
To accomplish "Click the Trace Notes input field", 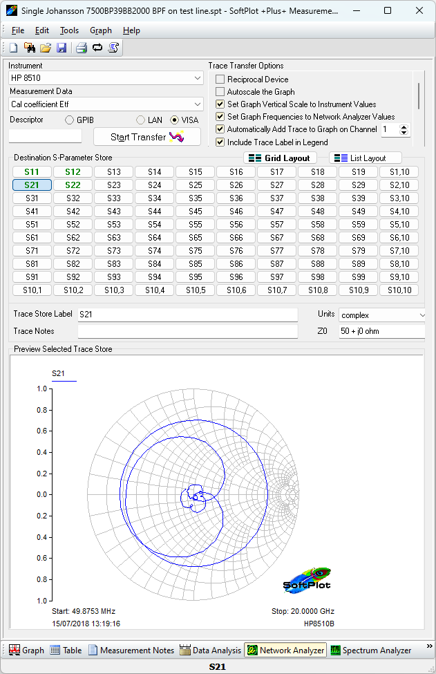I will click(187, 331).
